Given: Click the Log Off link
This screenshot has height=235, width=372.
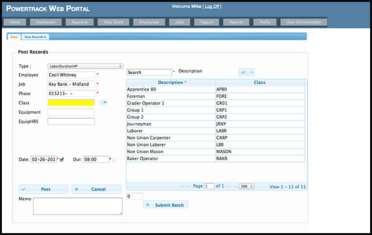Looking at the screenshot, I should click(212, 6).
